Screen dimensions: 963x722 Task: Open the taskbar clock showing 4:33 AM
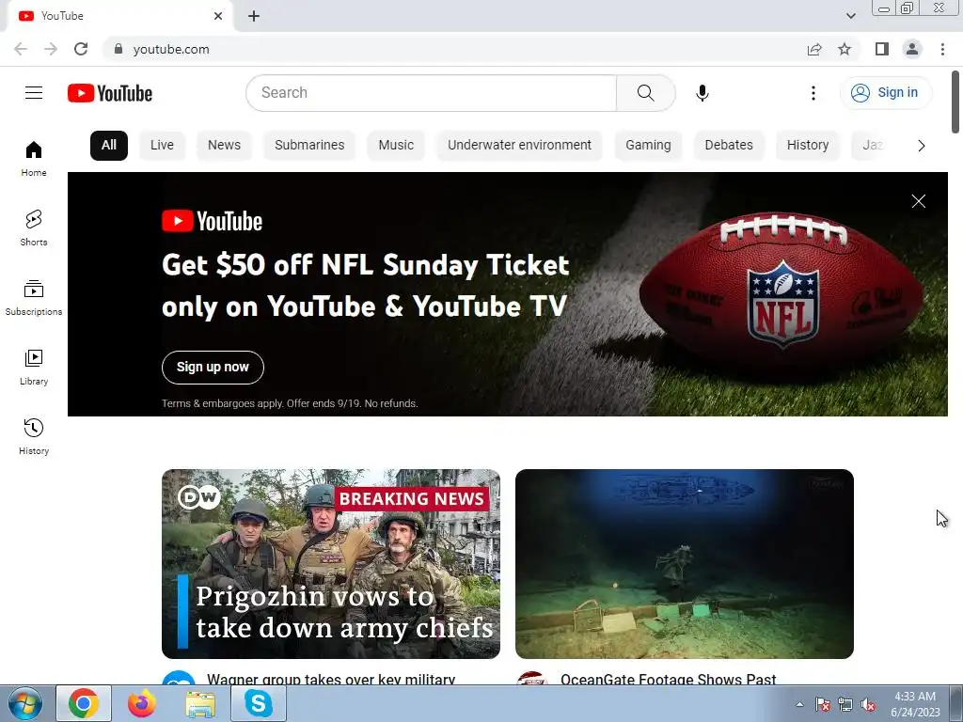click(915, 704)
